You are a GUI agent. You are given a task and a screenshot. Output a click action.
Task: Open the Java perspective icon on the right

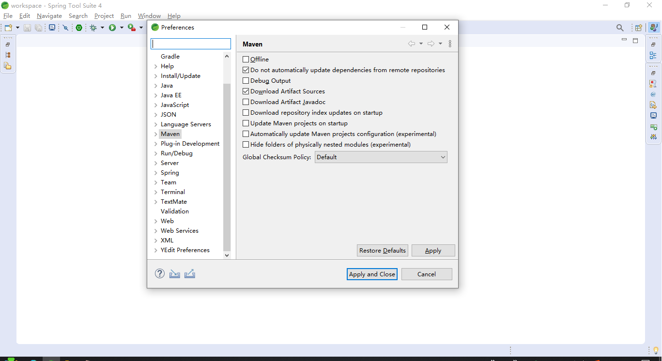[653, 28]
